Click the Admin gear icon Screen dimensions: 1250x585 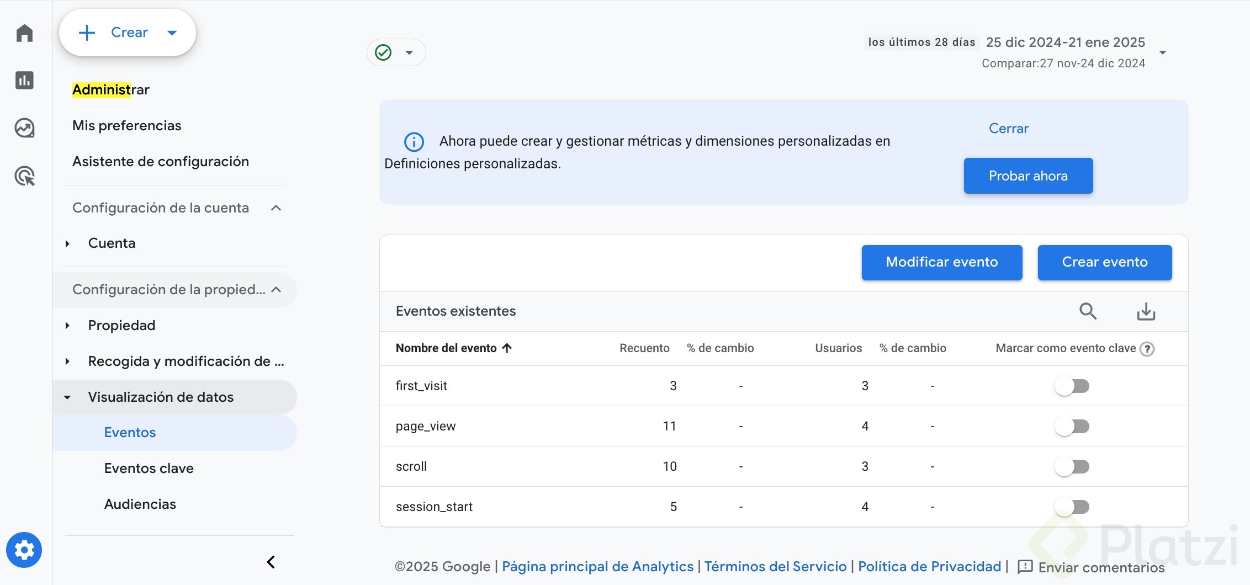[x=24, y=550]
